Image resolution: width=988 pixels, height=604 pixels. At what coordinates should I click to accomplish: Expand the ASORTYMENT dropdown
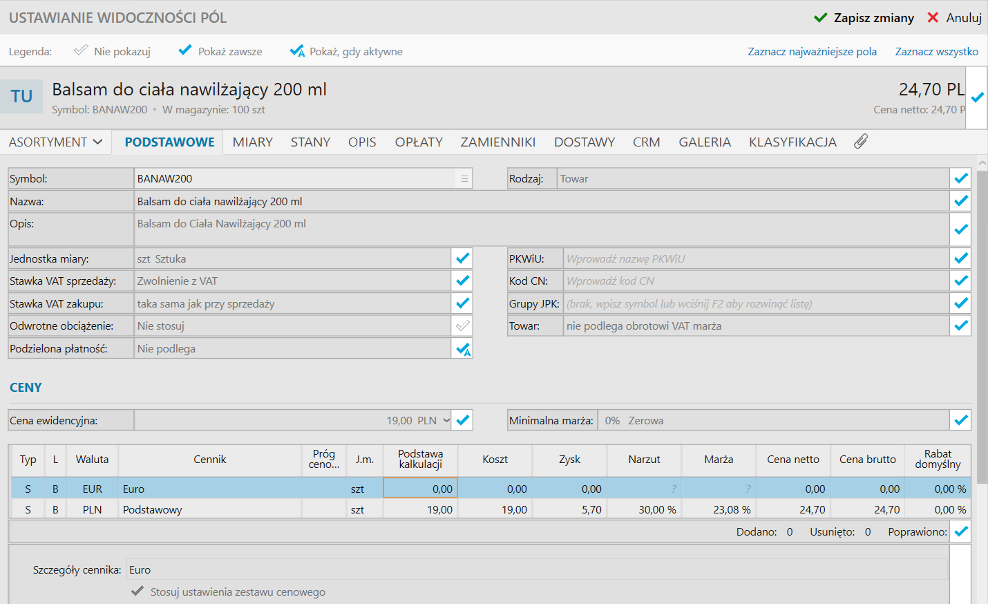pos(55,142)
